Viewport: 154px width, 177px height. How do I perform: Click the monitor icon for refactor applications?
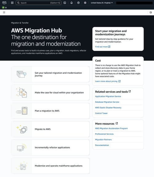[22, 147]
